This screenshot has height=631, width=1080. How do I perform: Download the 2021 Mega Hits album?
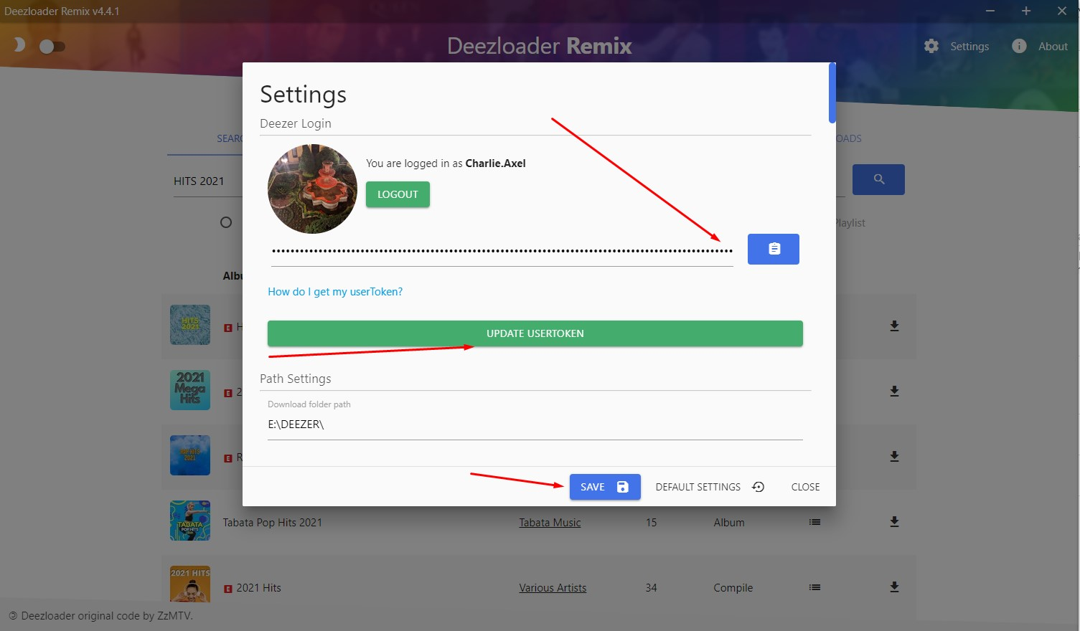[x=894, y=392]
